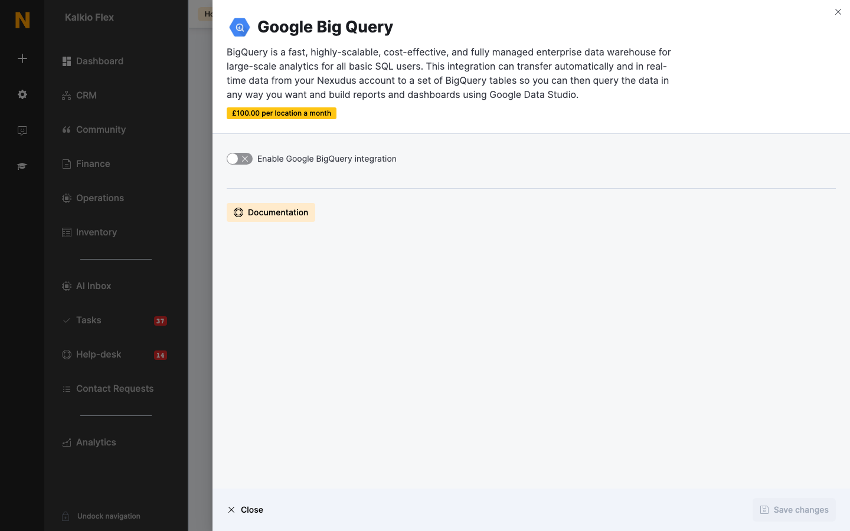Click the Google Big Query heading
Viewport: 850px width, 531px height.
[x=325, y=27]
